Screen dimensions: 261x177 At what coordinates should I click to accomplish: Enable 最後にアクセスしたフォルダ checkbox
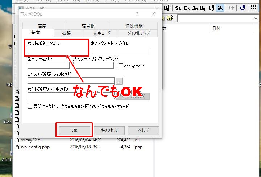pyautogui.click(x=30, y=106)
